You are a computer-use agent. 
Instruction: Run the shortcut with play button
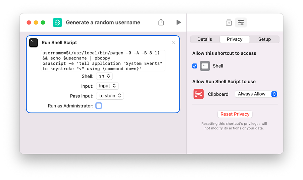[x=179, y=22]
